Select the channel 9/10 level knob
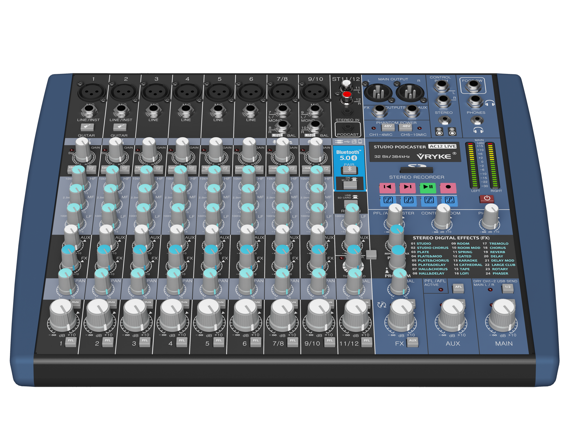This screenshot has width=569, height=424. point(320,315)
